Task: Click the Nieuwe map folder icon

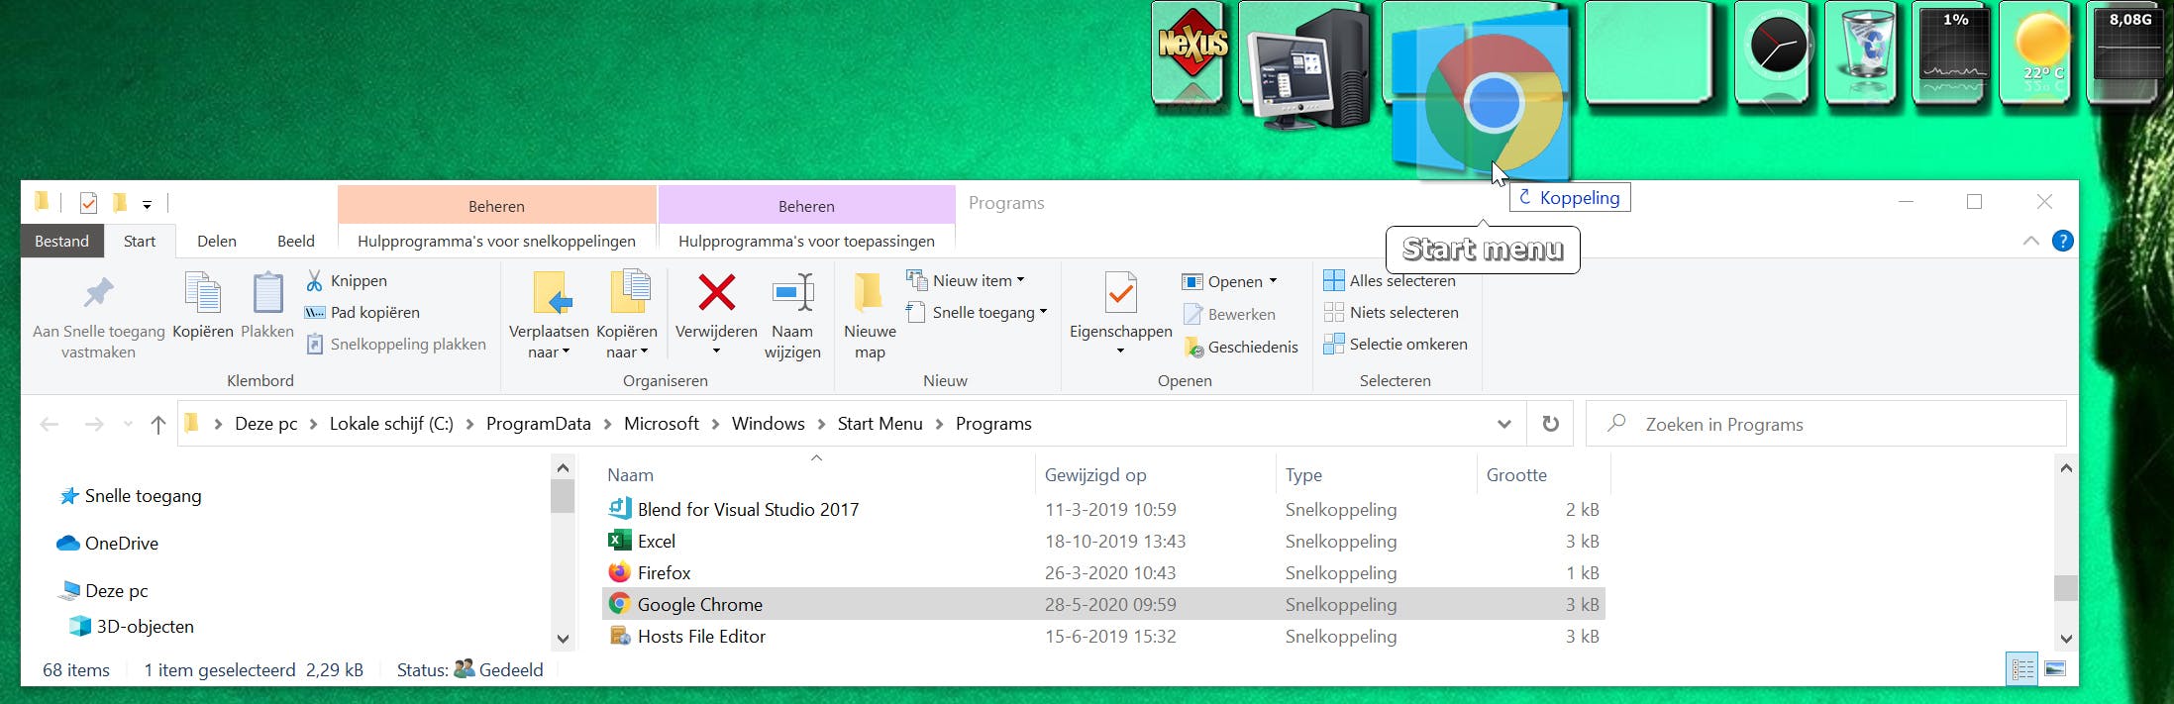Action: pos(869,293)
